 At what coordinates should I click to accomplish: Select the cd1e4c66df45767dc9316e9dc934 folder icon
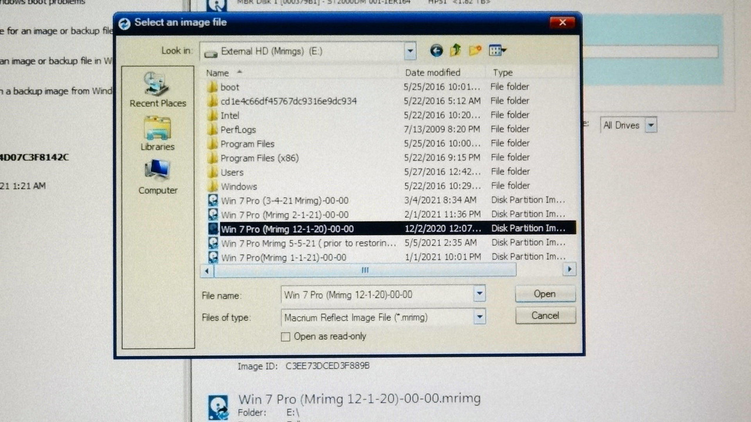coord(213,101)
